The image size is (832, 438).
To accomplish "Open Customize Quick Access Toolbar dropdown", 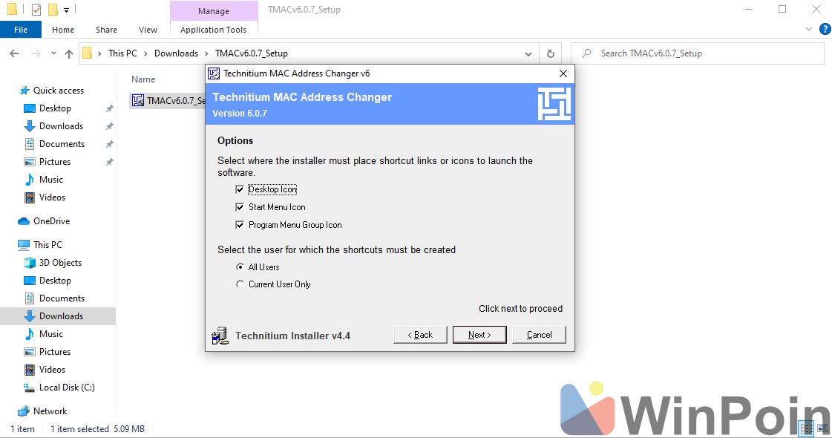I will coord(66,10).
